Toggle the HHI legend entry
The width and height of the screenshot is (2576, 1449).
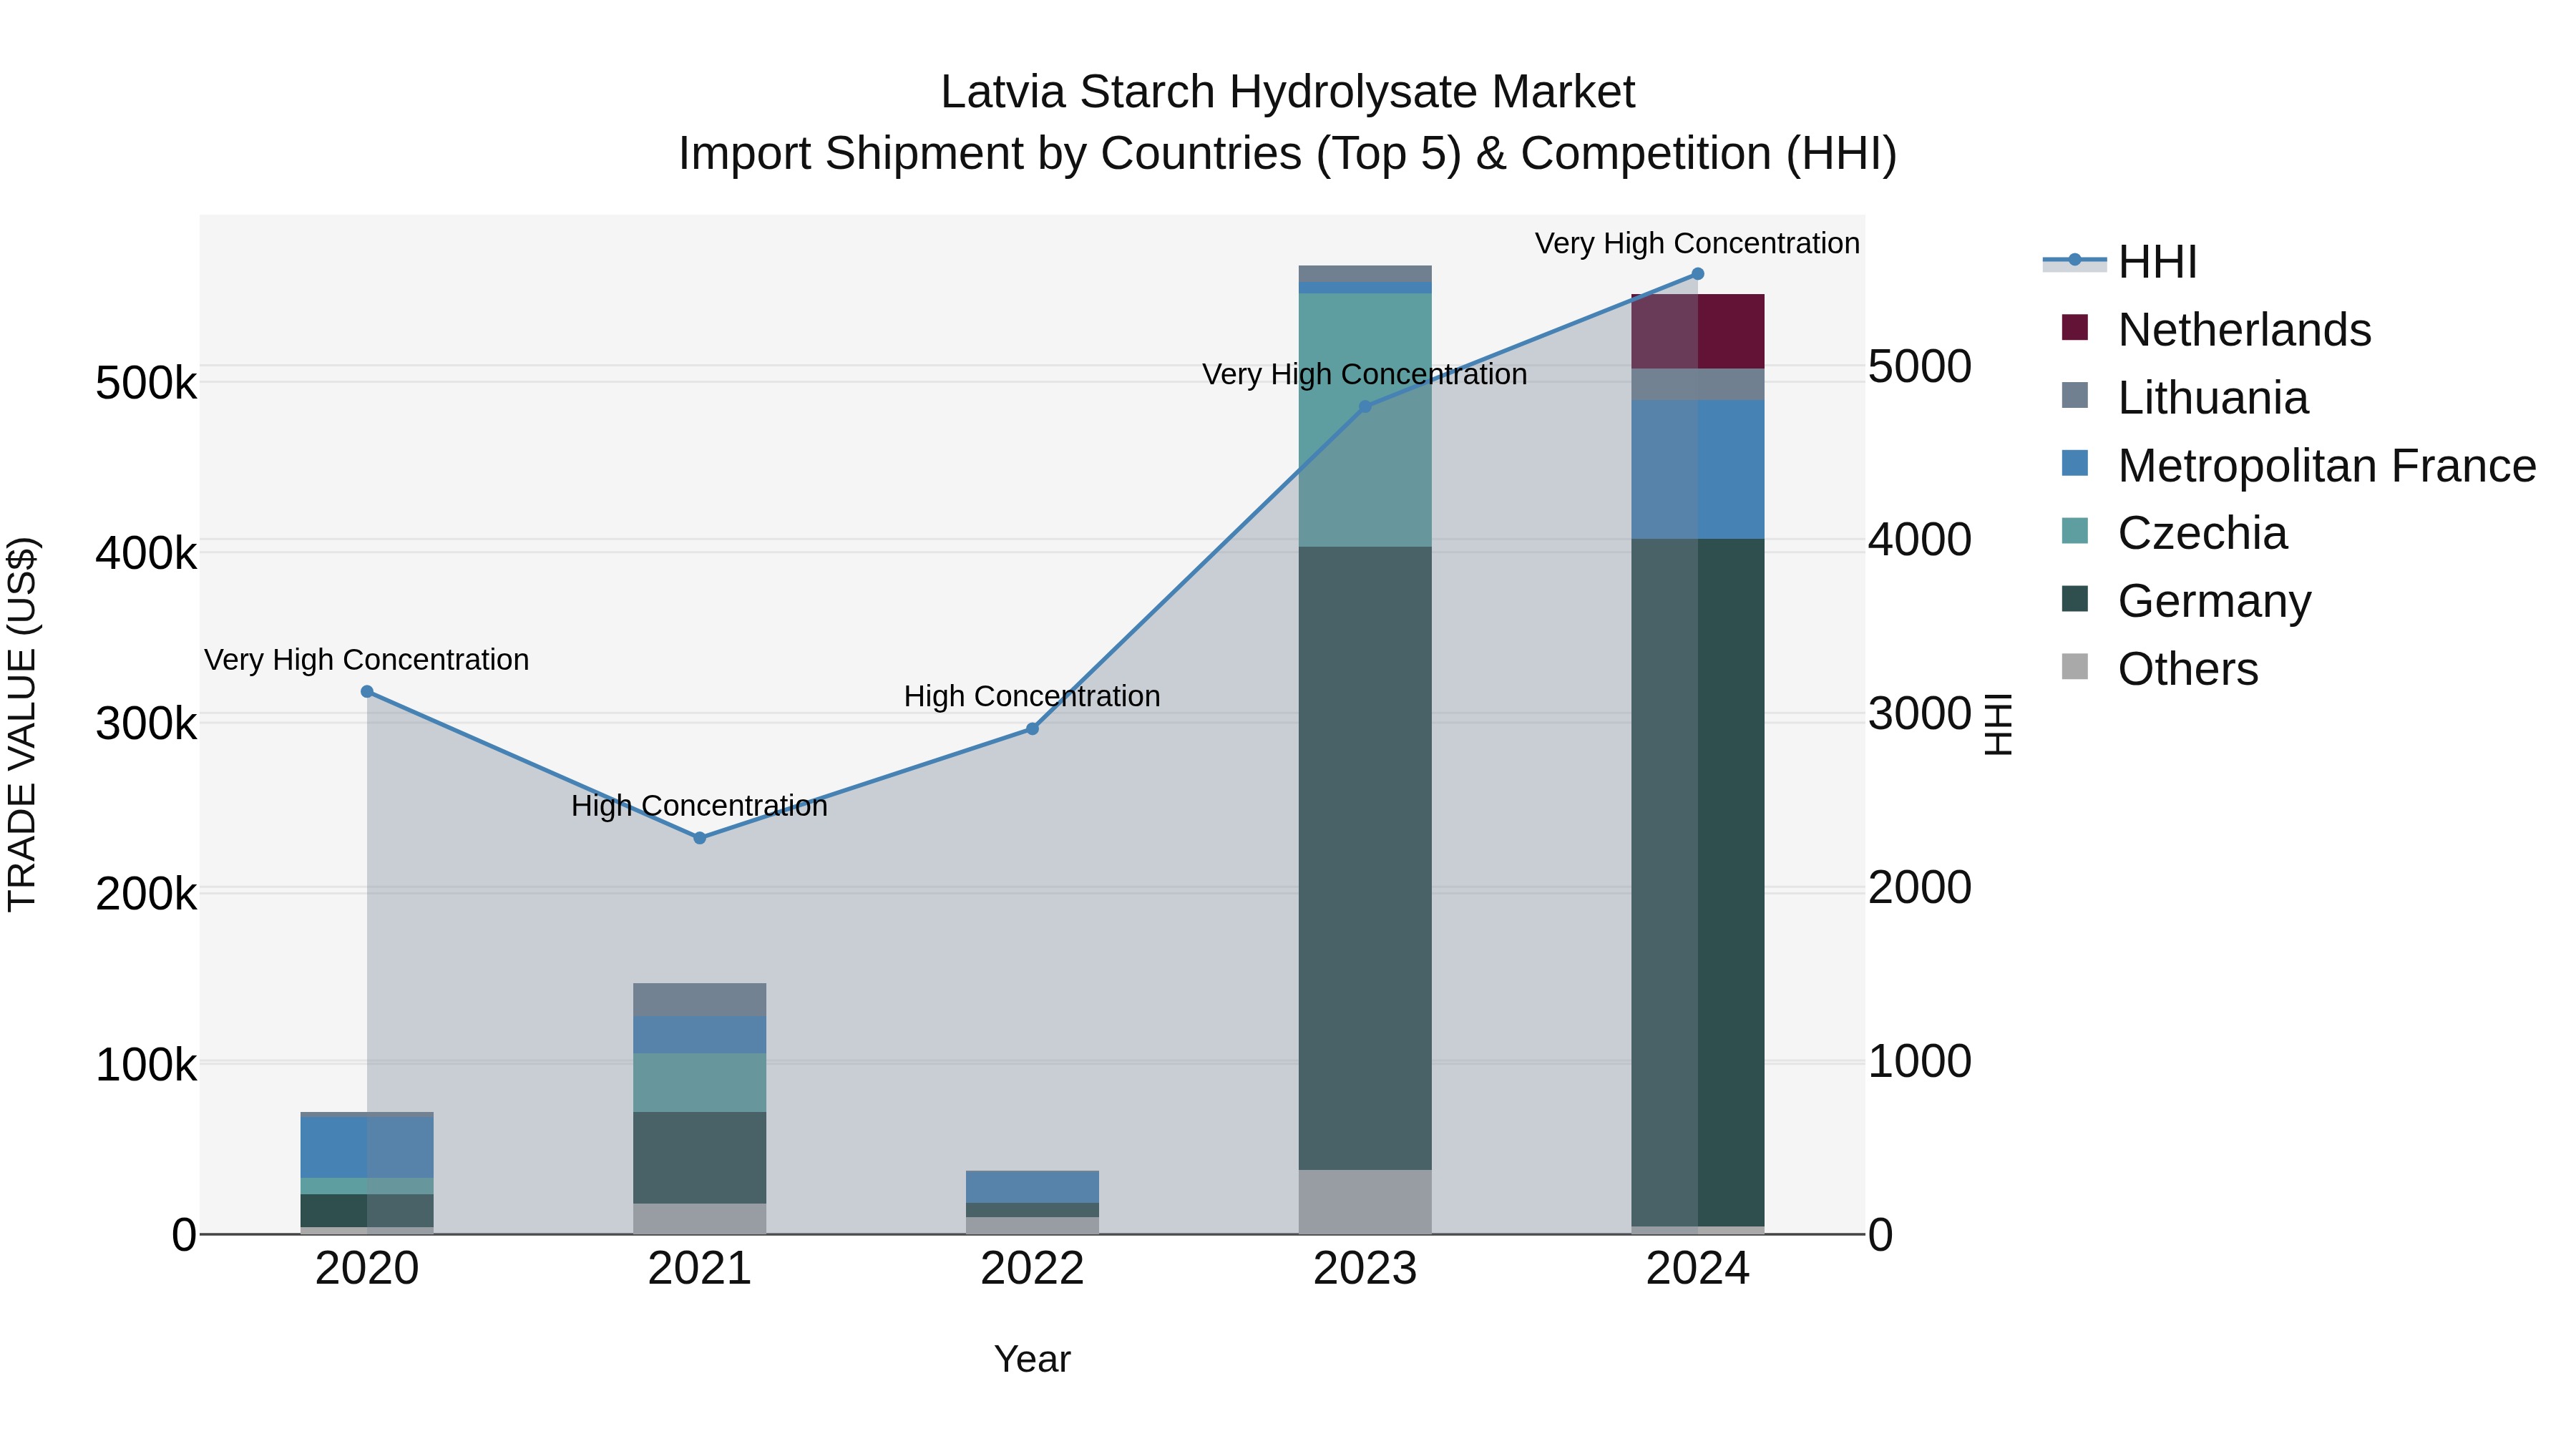click(x=2120, y=262)
